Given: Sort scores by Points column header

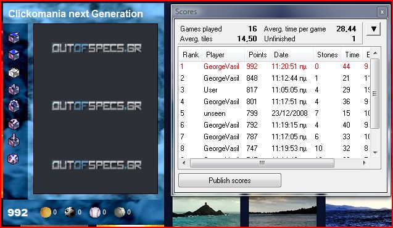Looking at the screenshot, I should 257,55.
